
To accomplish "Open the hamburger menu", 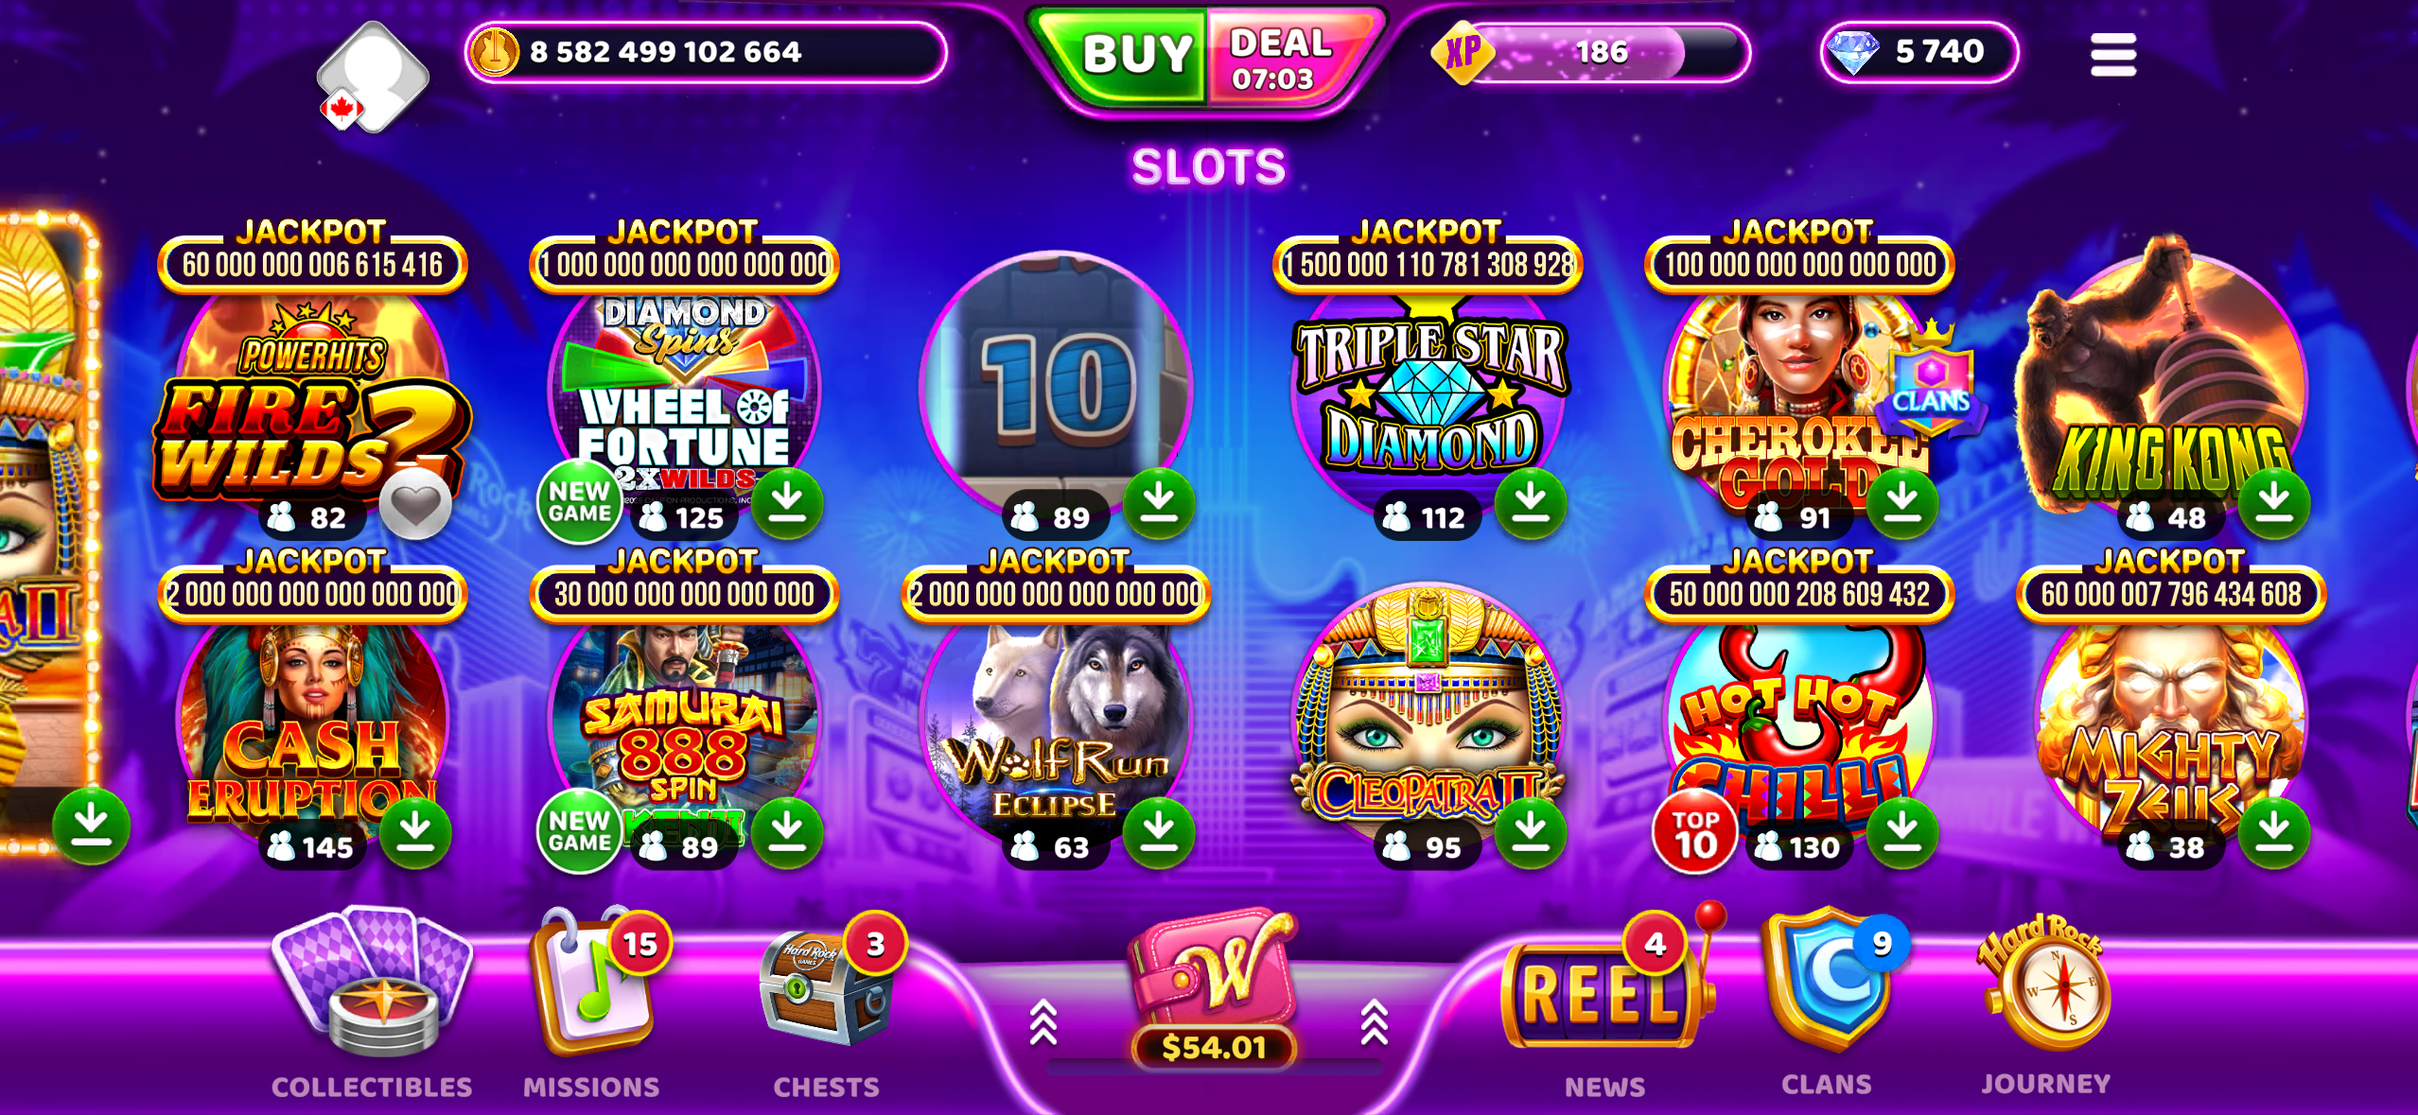I will (x=2113, y=54).
